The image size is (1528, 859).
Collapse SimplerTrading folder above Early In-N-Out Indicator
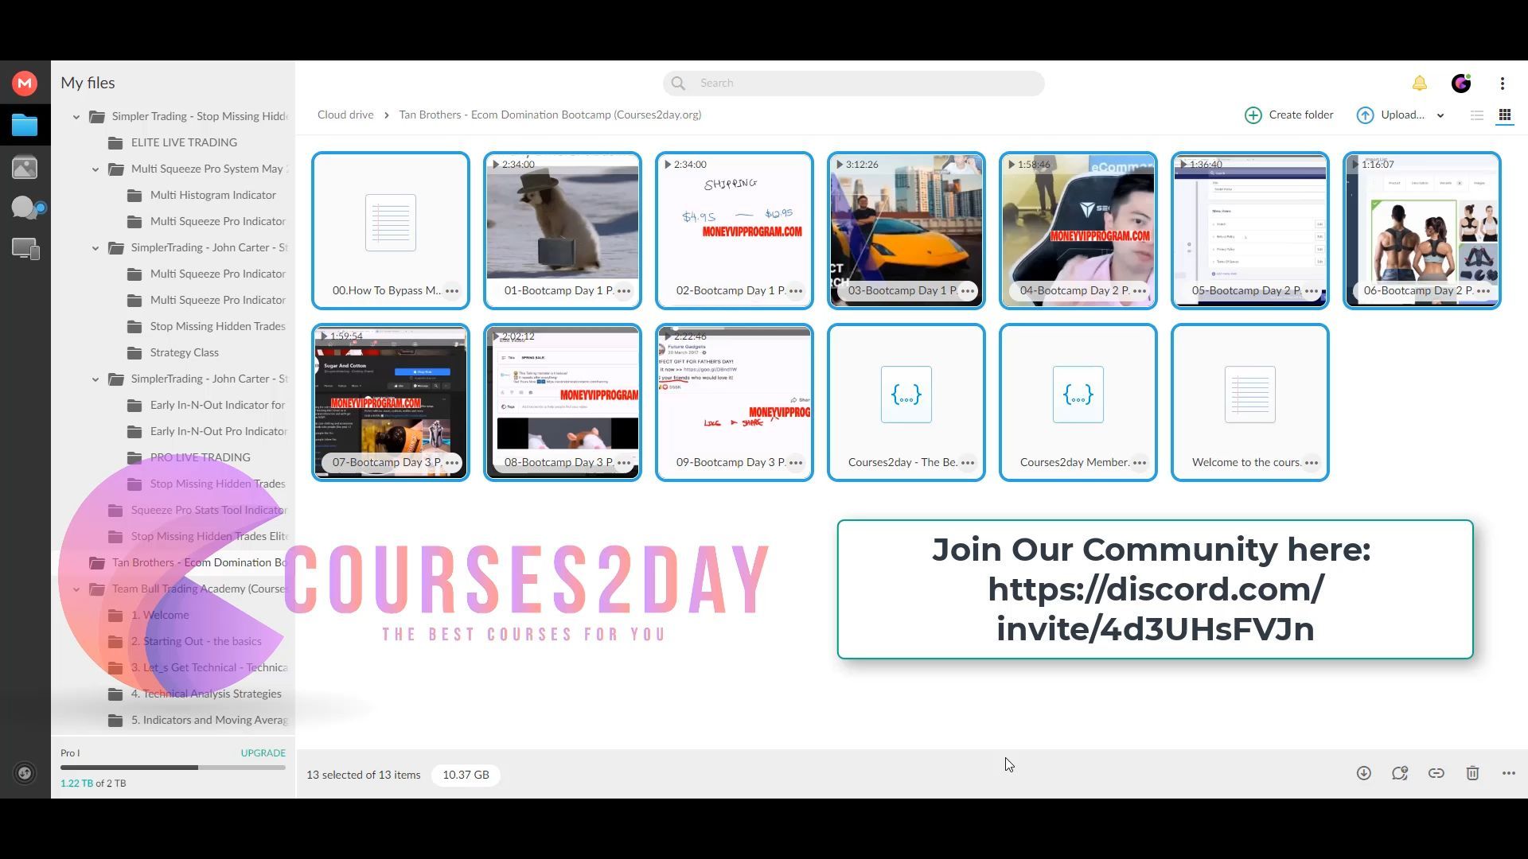click(x=95, y=379)
